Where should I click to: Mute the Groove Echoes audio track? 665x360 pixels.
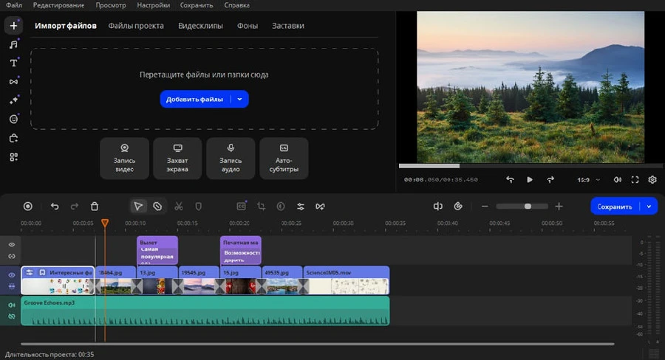(12, 304)
